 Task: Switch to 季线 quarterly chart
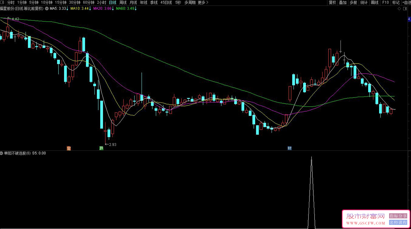(154, 2)
